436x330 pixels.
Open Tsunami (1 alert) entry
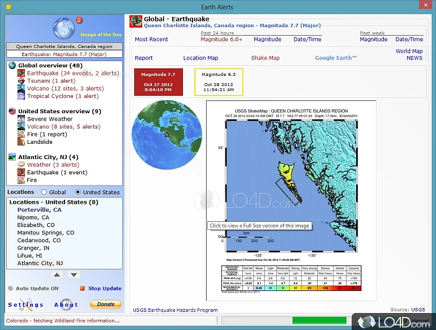click(51, 81)
